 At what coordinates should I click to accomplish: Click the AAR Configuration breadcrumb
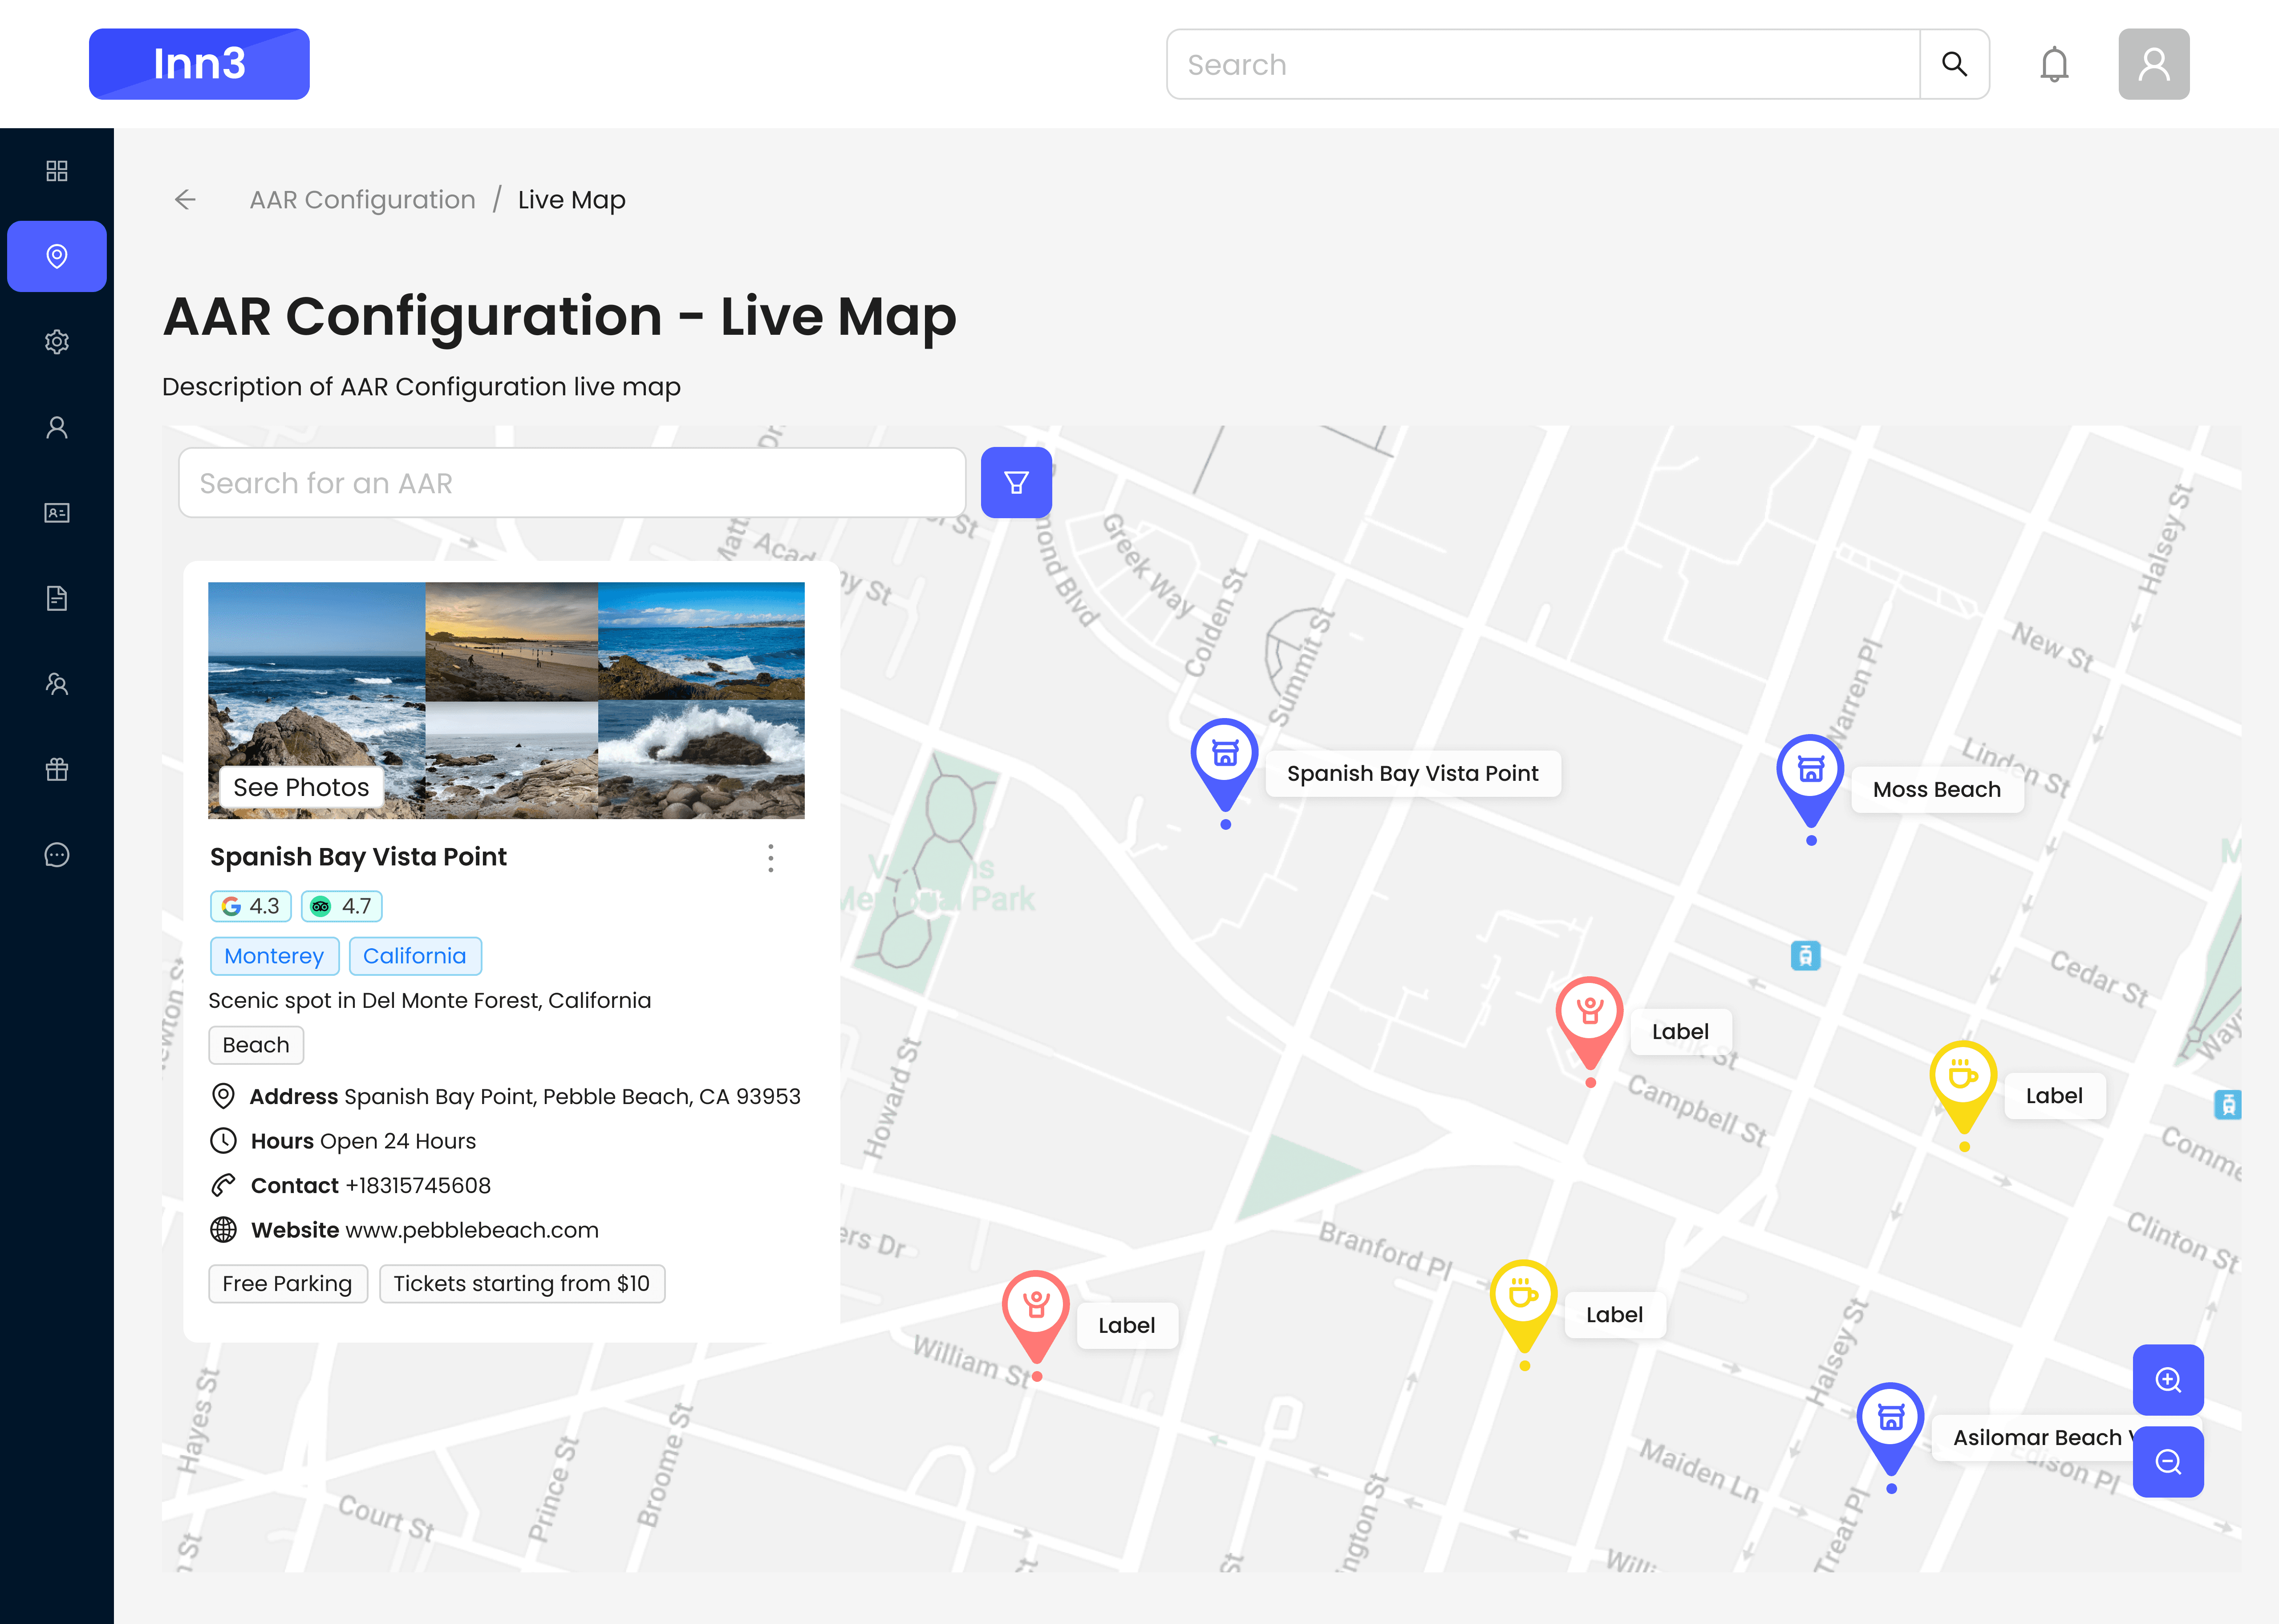[362, 200]
